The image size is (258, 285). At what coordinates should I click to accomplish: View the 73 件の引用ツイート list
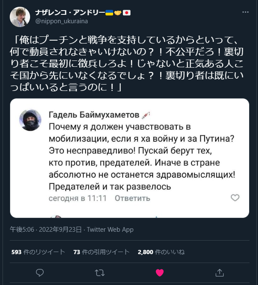point(101,252)
